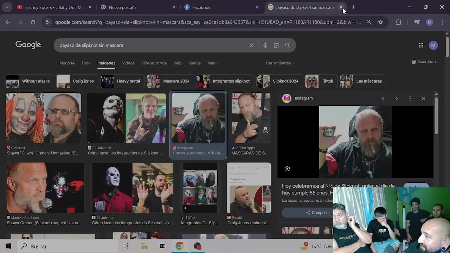450x253 pixels.
Task: Open the Chrome profile avatar M
Action: (429, 22)
